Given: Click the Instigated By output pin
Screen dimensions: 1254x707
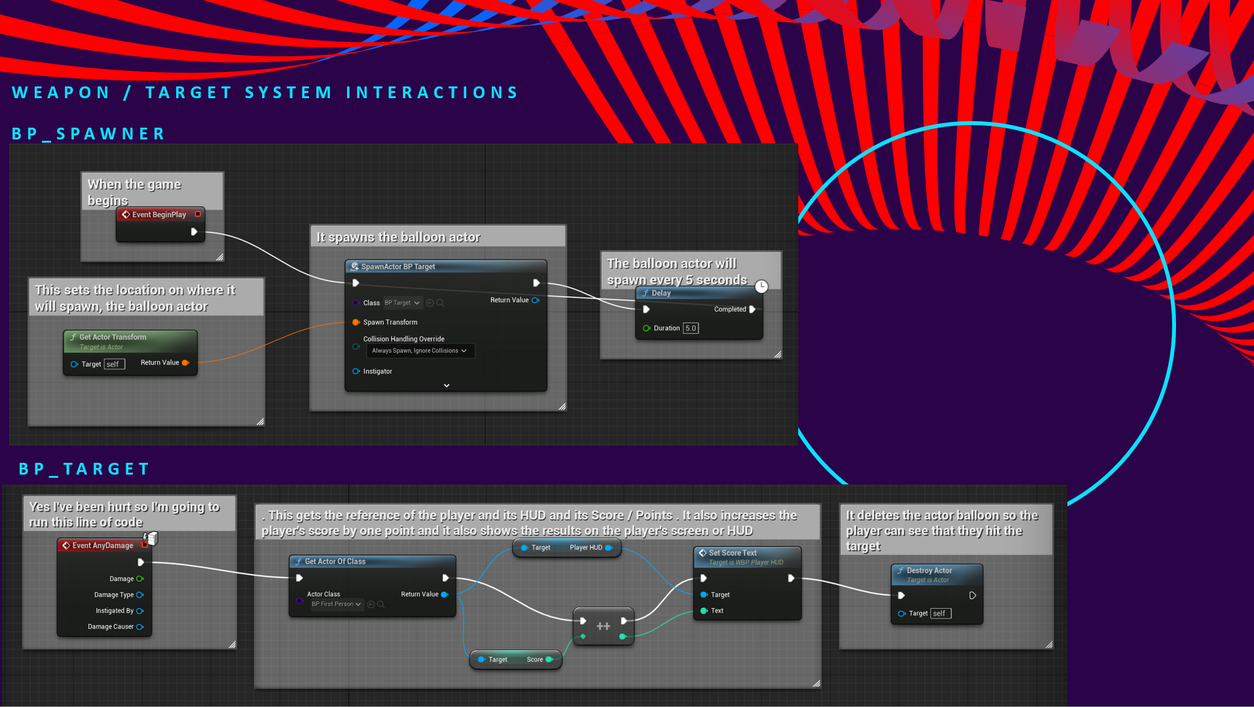Looking at the screenshot, I should click(139, 611).
